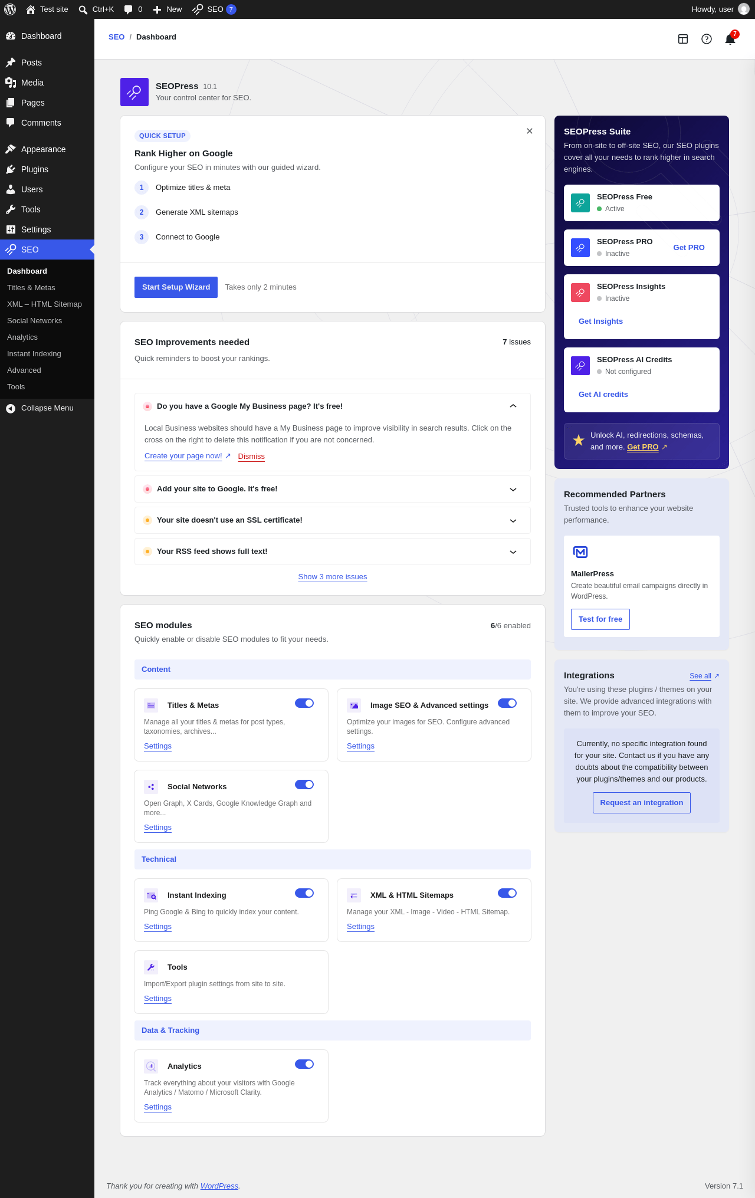
Task: Close the Quick Setup card
Action: tap(530, 131)
